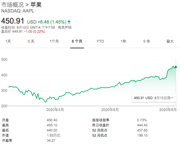Select the 6 个月 tab
The height and width of the screenshot is (144, 180).
(x=77, y=41)
